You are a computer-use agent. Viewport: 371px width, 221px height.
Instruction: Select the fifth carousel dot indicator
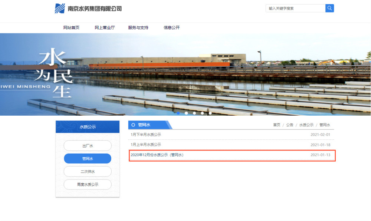[x=210, y=113]
